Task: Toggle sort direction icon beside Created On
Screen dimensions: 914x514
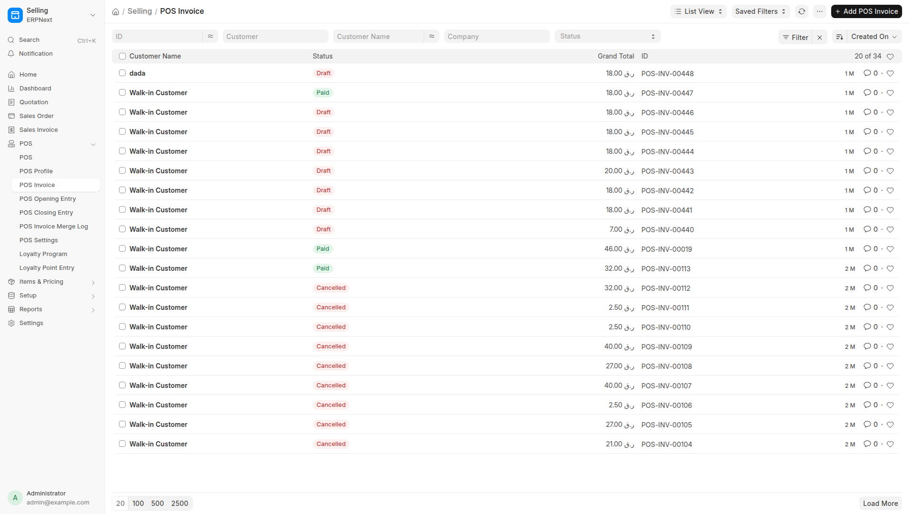Action: [x=840, y=37]
